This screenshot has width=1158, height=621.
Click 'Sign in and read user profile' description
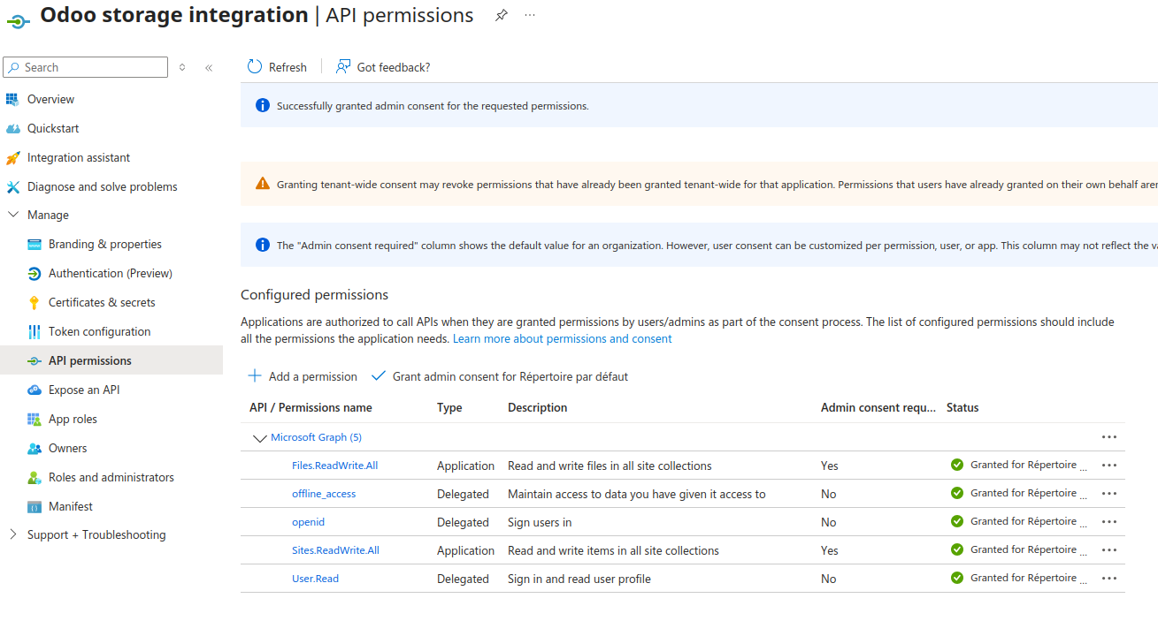pyautogui.click(x=579, y=579)
